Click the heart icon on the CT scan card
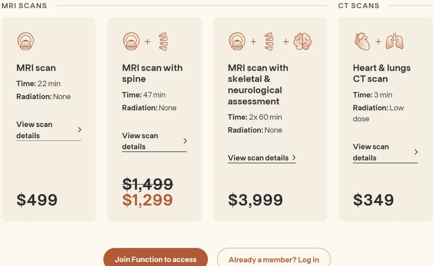 [362, 41]
